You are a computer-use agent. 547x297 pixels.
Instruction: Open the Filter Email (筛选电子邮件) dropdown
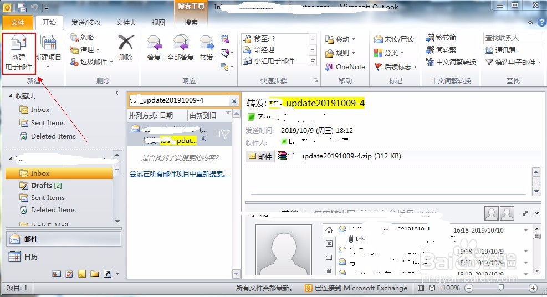pyautogui.click(x=513, y=63)
